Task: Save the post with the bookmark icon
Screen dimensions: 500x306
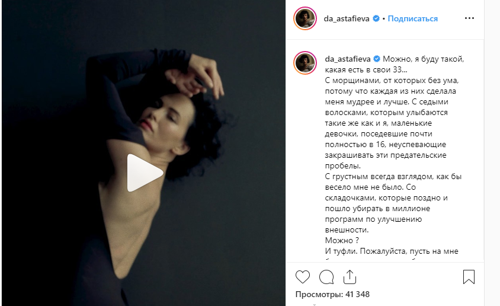Action: pyautogui.click(x=469, y=276)
